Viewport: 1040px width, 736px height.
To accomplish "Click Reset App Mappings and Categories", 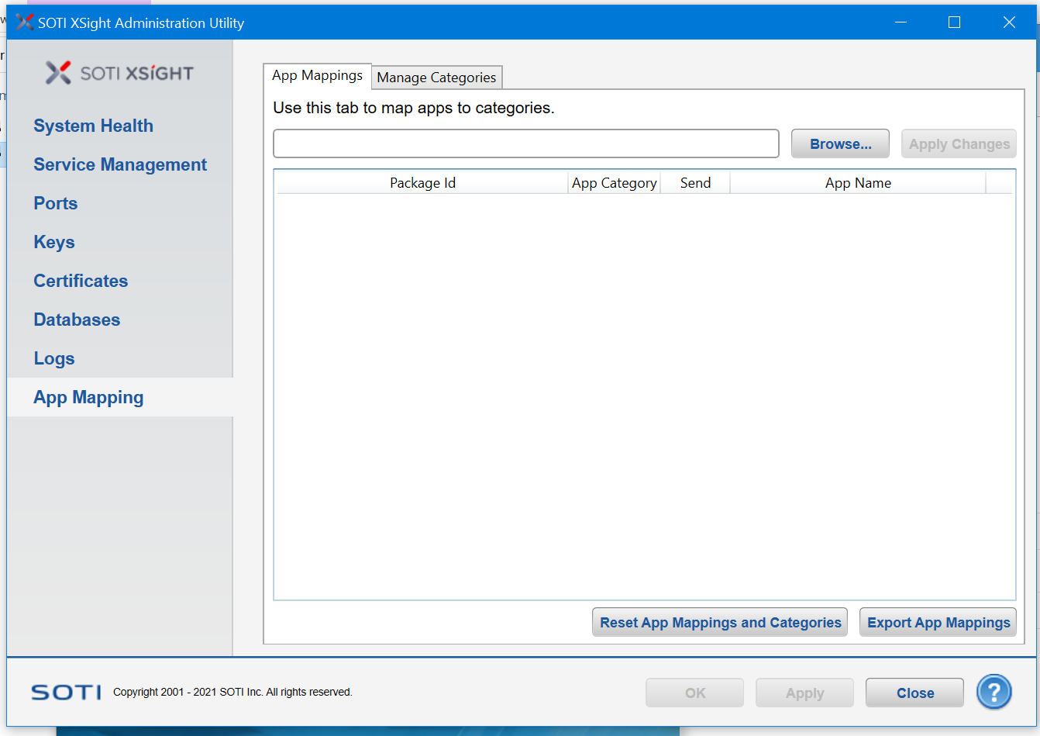I will tap(720, 622).
